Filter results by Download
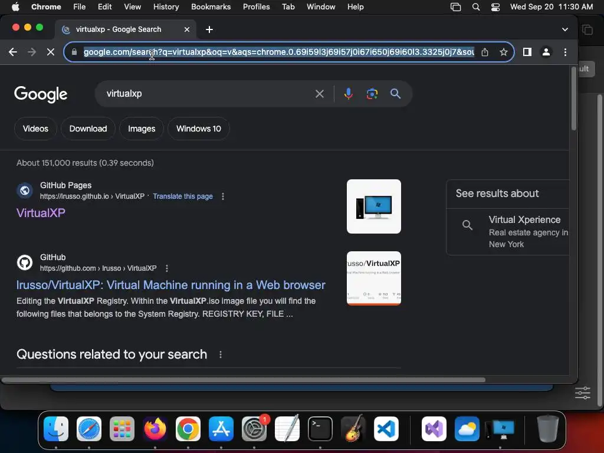The image size is (604, 453). click(x=88, y=129)
